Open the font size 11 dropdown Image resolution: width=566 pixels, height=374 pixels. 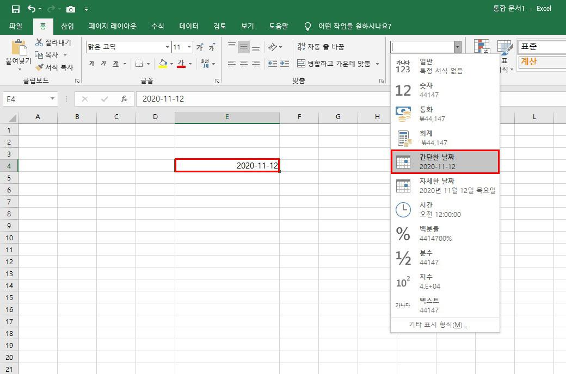pos(189,47)
